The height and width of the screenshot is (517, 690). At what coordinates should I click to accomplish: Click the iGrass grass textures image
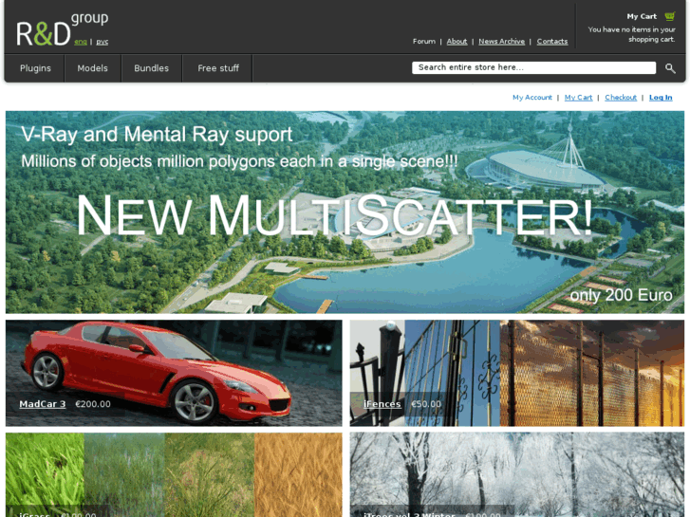pyautogui.click(x=174, y=474)
